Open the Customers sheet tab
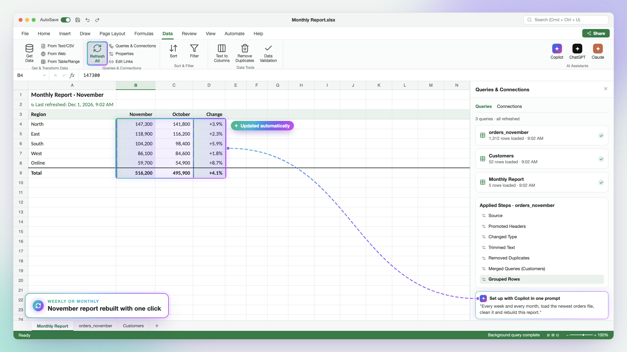627x352 pixels. click(x=133, y=326)
